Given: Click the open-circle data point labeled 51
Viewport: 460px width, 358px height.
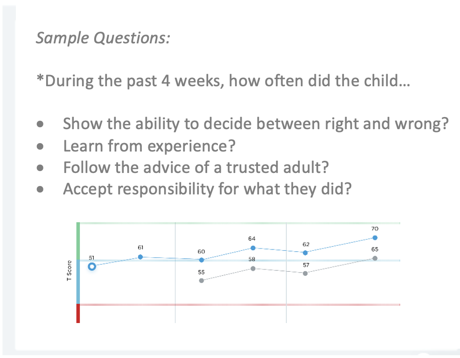Looking at the screenshot, I should pos(92,267).
